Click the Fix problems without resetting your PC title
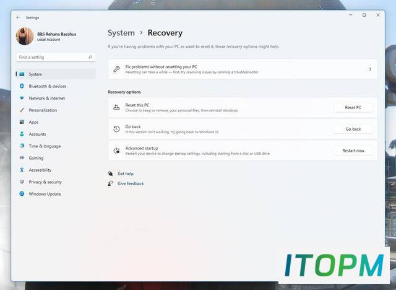Image resolution: width=396 pixels, height=290 pixels. [161, 67]
